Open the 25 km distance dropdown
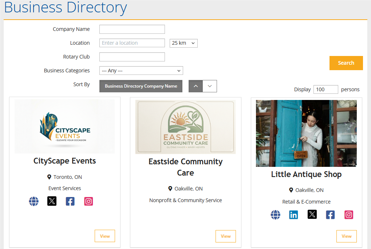Screen dimensions: 371x249 183,43
